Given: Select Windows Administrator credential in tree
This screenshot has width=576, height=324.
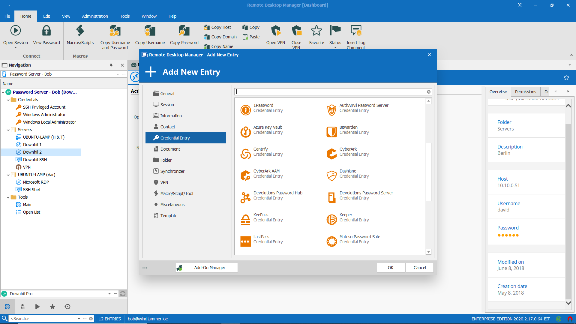Looking at the screenshot, I should pos(44,115).
